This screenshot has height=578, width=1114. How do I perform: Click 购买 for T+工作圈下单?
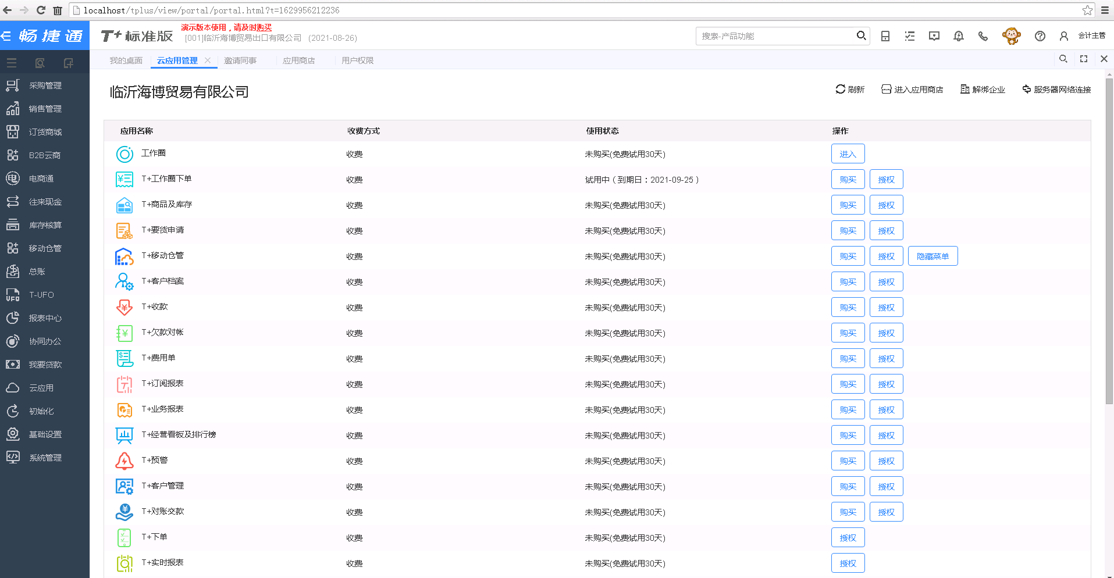pos(848,180)
